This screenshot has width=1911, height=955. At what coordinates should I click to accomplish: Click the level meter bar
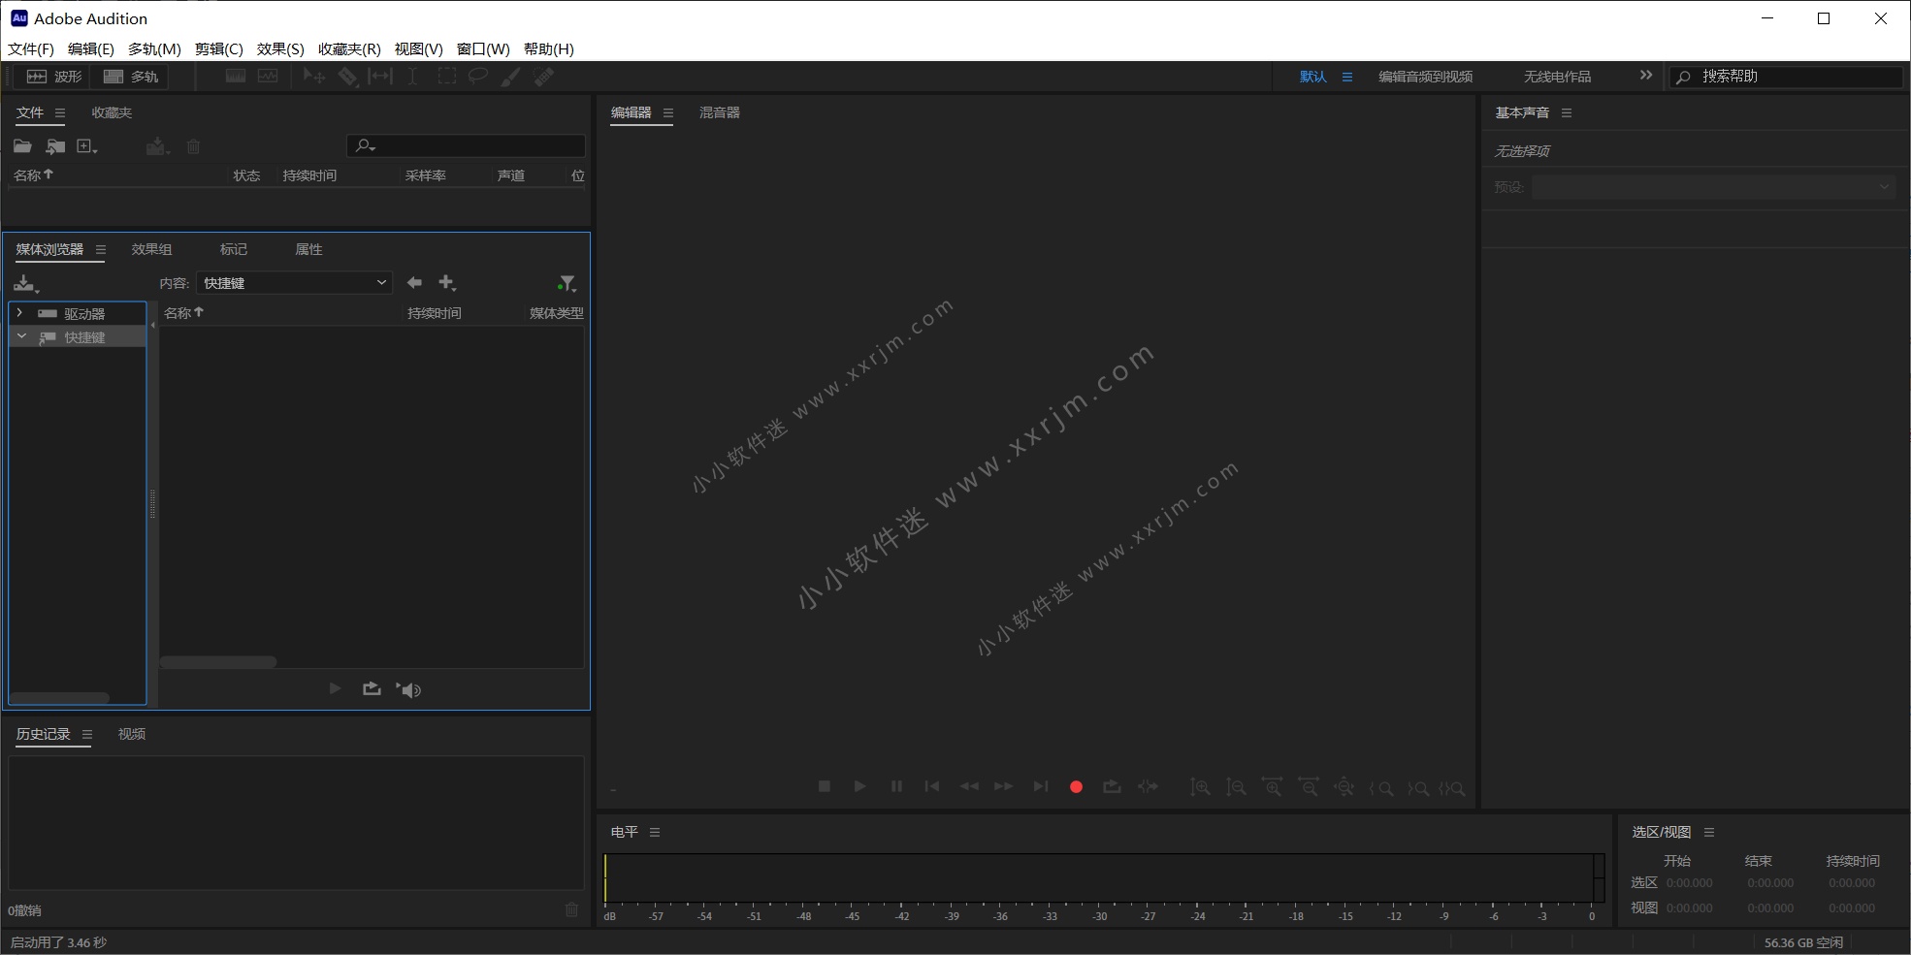coord(1101,877)
